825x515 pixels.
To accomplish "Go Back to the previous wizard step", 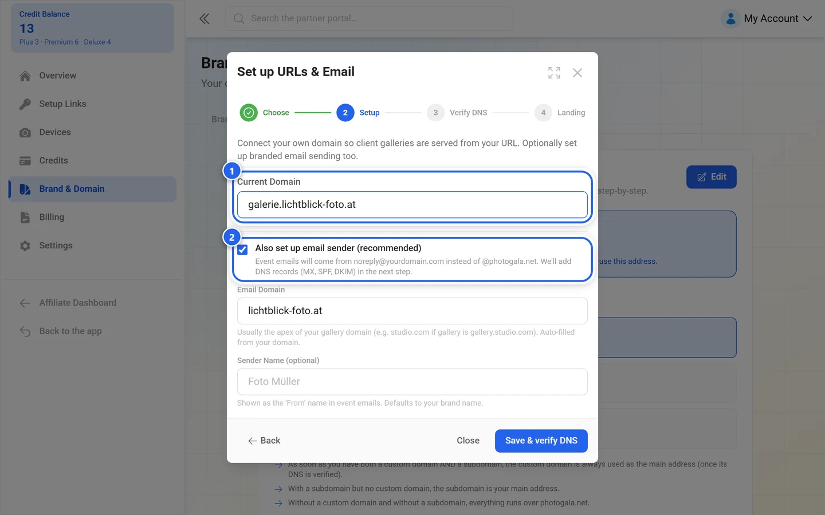I will click(264, 441).
